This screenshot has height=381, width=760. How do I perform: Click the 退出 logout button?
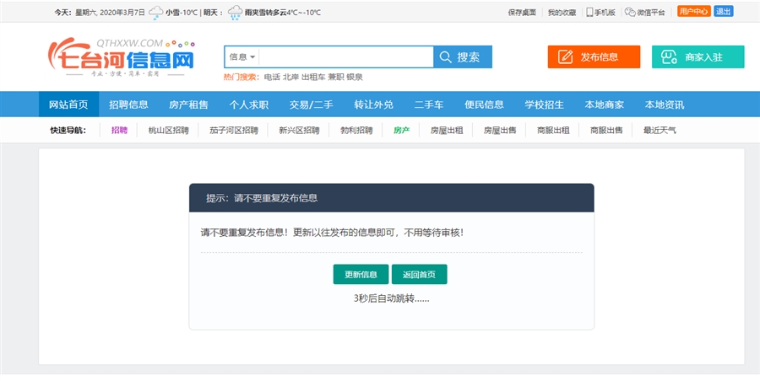pyautogui.click(x=724, y=12)
